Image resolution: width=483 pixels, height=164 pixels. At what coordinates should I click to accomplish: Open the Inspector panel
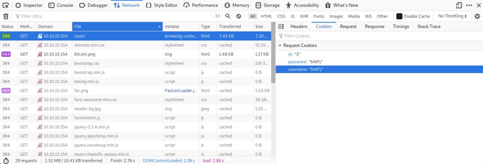(x=29, y=5)
